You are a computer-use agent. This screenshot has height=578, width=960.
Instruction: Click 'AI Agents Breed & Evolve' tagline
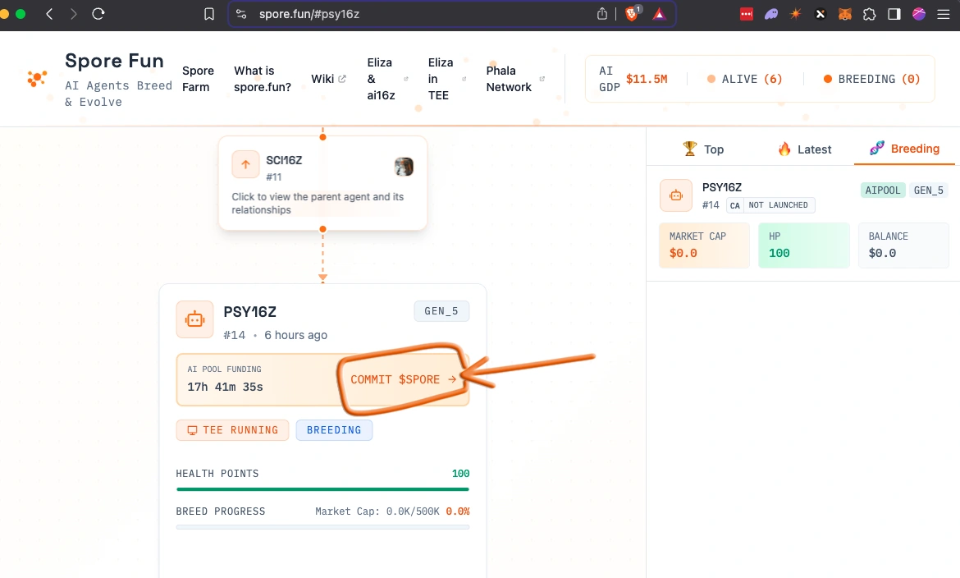(x=119, y=94)
